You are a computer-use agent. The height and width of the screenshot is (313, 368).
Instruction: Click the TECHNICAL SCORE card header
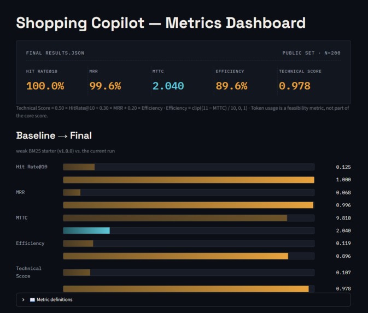[300, 71]
